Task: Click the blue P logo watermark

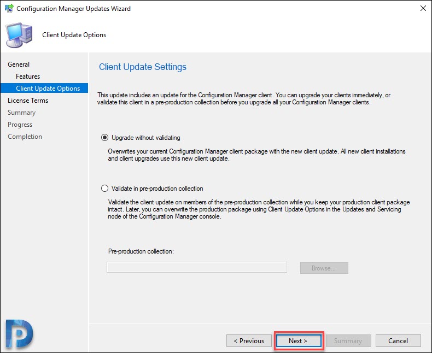Action: (19, 333)
